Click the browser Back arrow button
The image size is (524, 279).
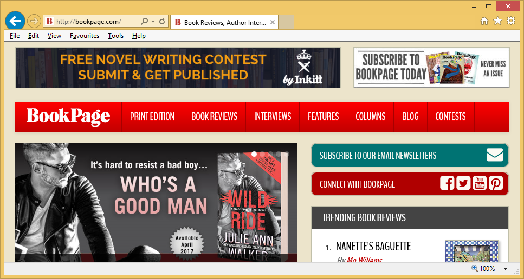pyautogui.click(x=15, y=21)
